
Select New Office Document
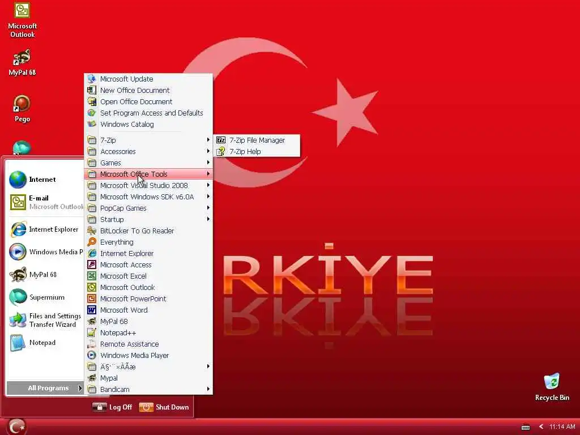click(x=148, y=90)
